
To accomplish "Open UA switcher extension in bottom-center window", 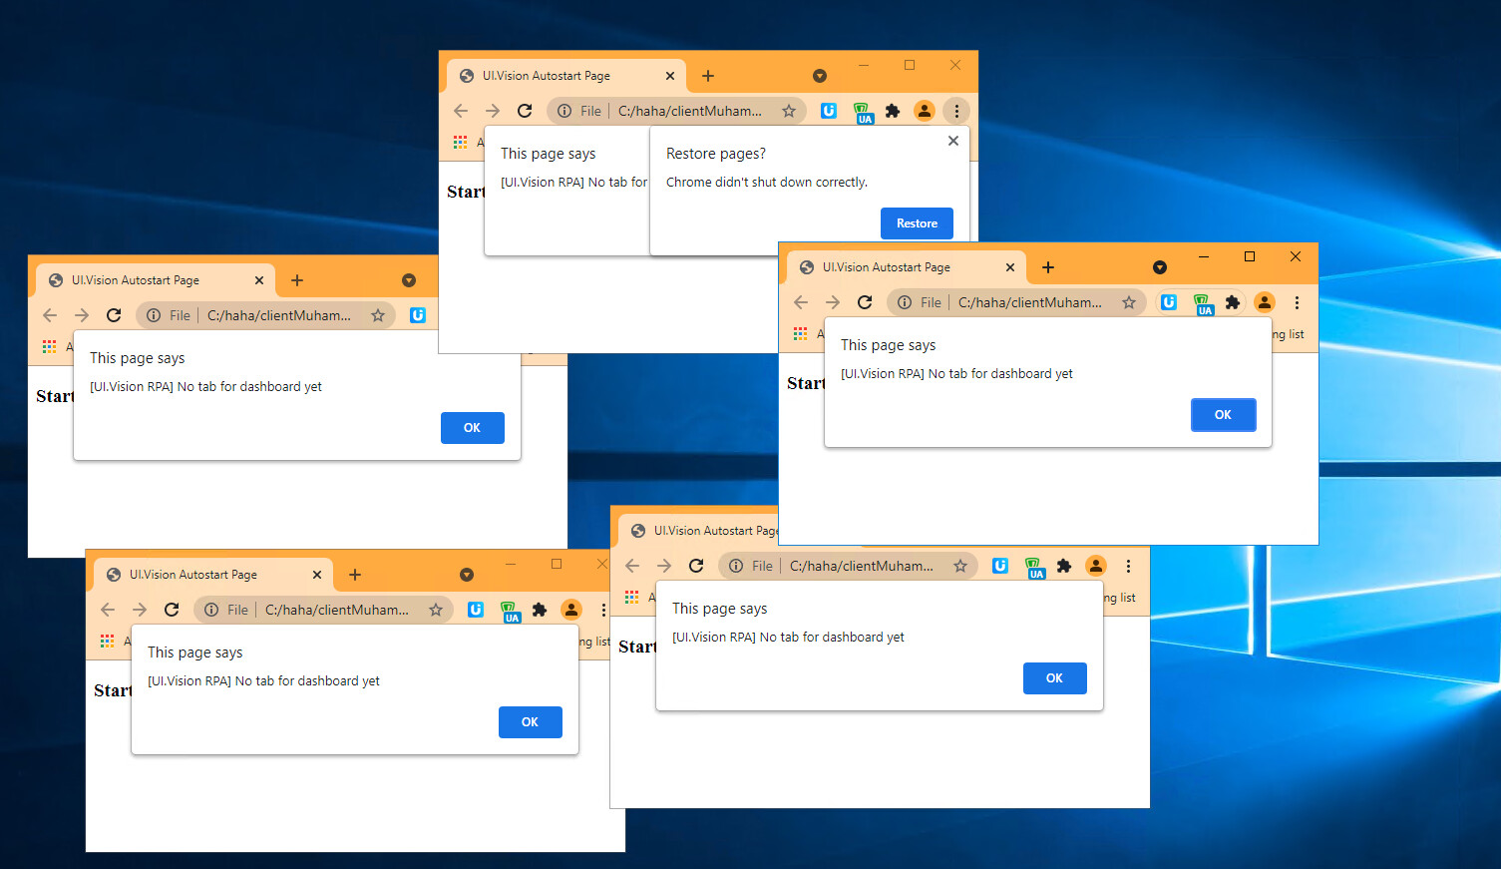I will click(x=1034, y=567).
